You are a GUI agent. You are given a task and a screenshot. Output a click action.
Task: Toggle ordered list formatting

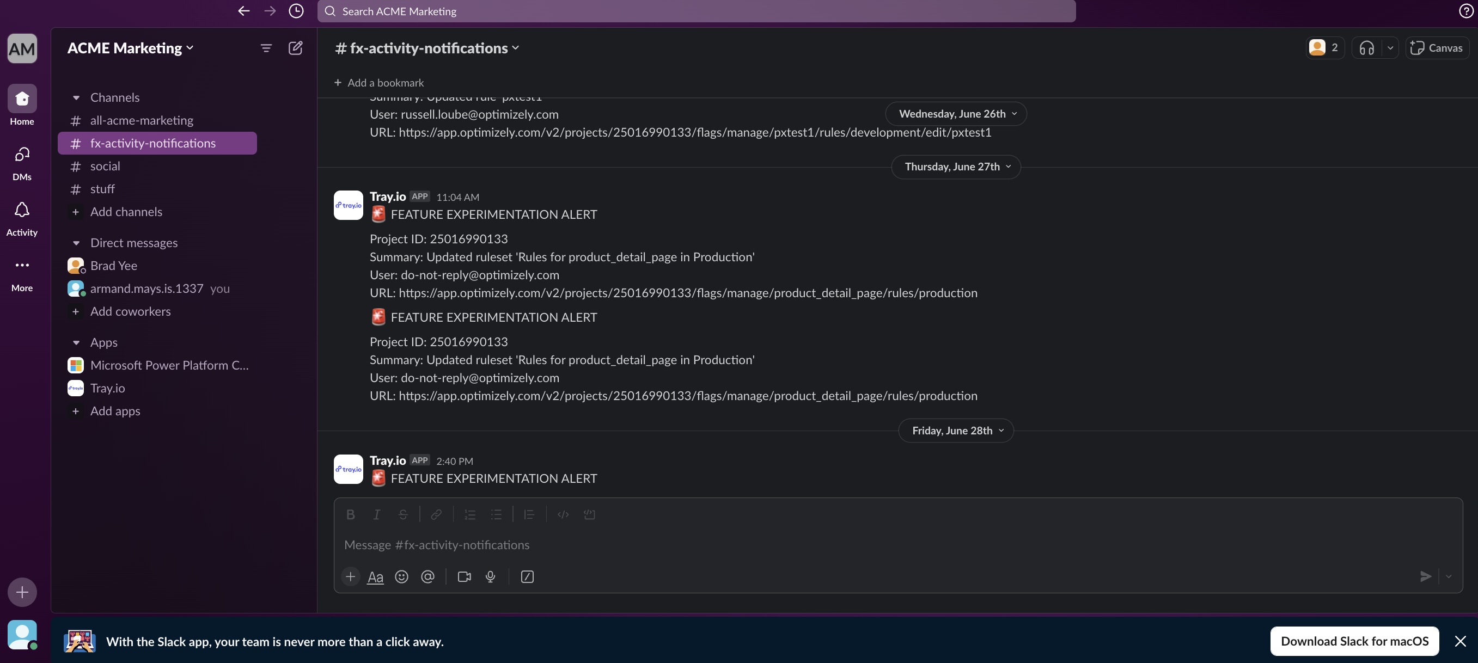tap(470, 514)
